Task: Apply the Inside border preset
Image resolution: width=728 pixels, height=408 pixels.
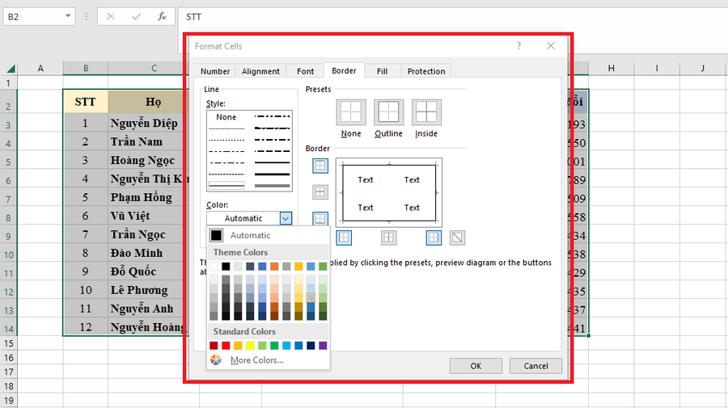Action: pyautogui.click(x=426, y=112)
